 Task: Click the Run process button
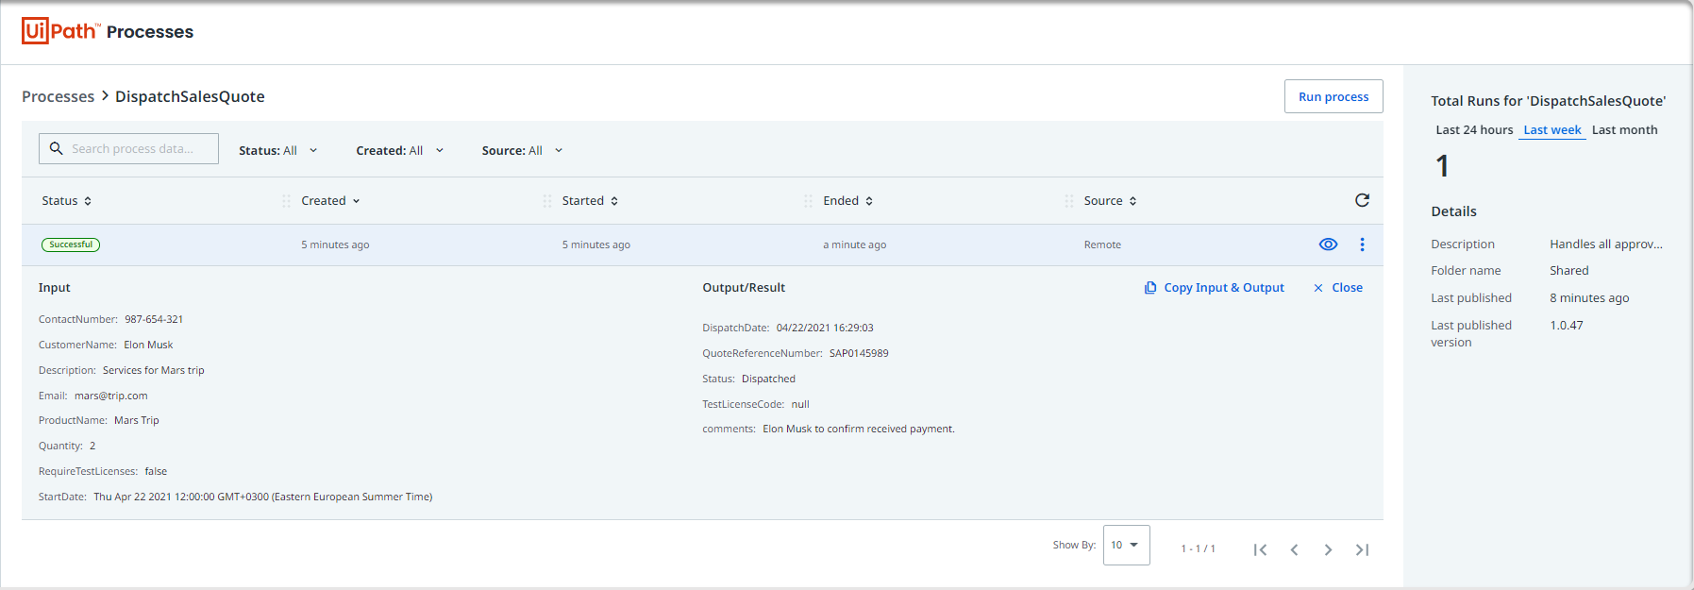[x=1333, y=96]
